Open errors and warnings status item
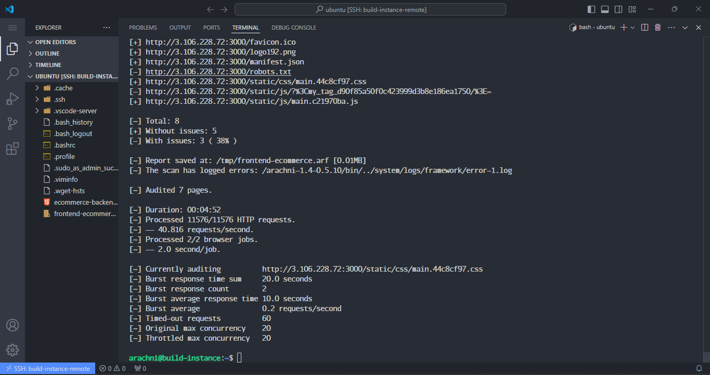 coord(112,369)
